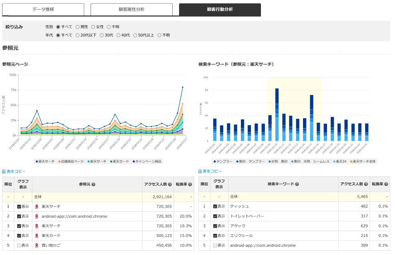Uncheck 表示 for the 20.0% android-app referrer row
Image resolution: width=396 pixels, height=255 pixels.
[x=19, y=217]
